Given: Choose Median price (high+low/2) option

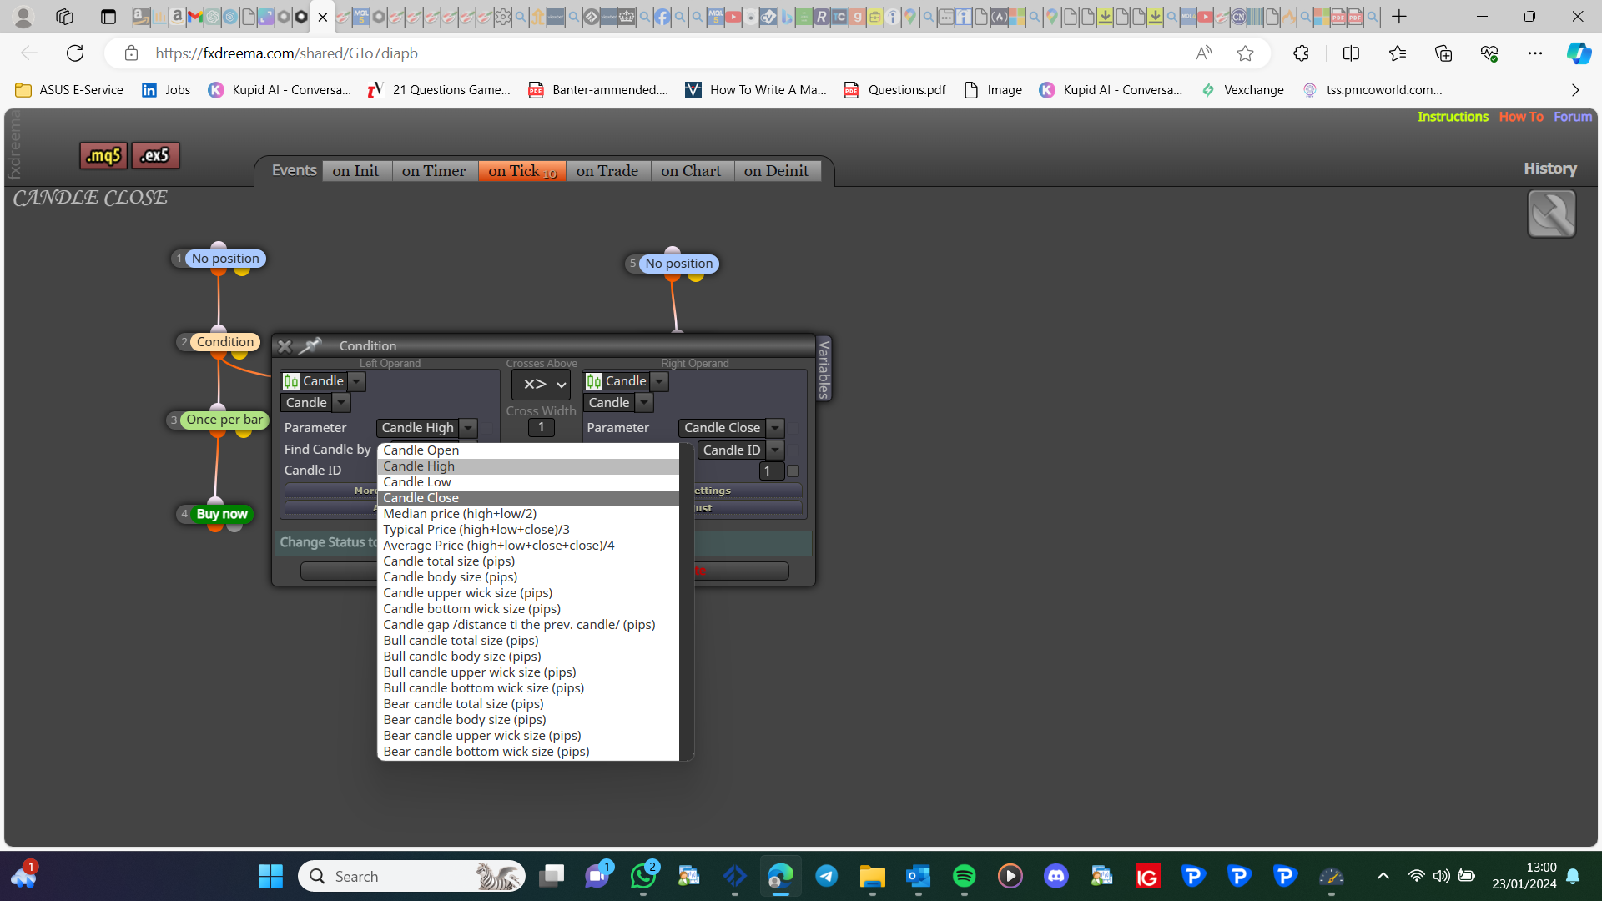Looking at the screenshot, I should [528, 514].
